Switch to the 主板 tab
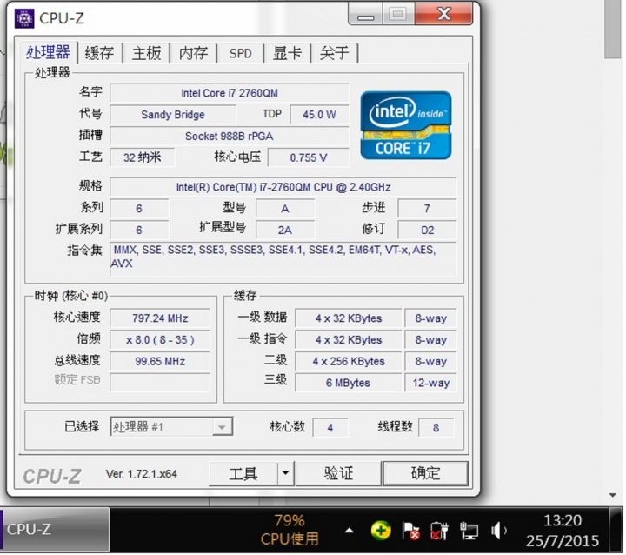626x555 pixels. [x=147, y=53]
